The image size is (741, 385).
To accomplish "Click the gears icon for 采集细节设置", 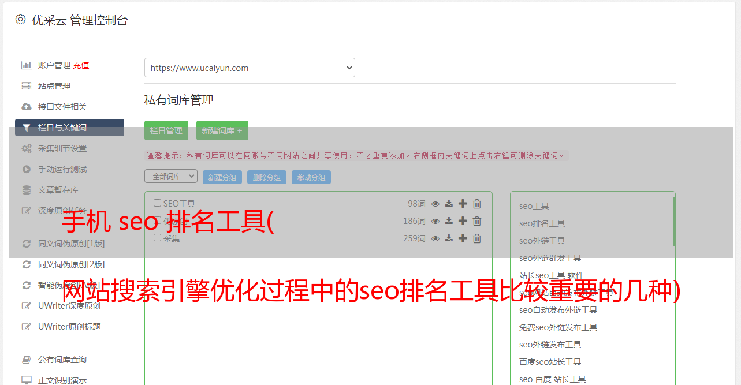I will point(27,148).
